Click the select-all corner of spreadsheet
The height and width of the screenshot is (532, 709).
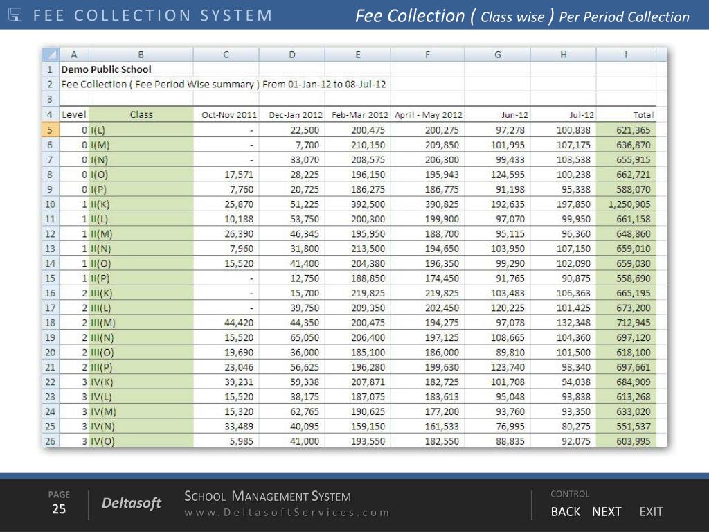(51, 55)
